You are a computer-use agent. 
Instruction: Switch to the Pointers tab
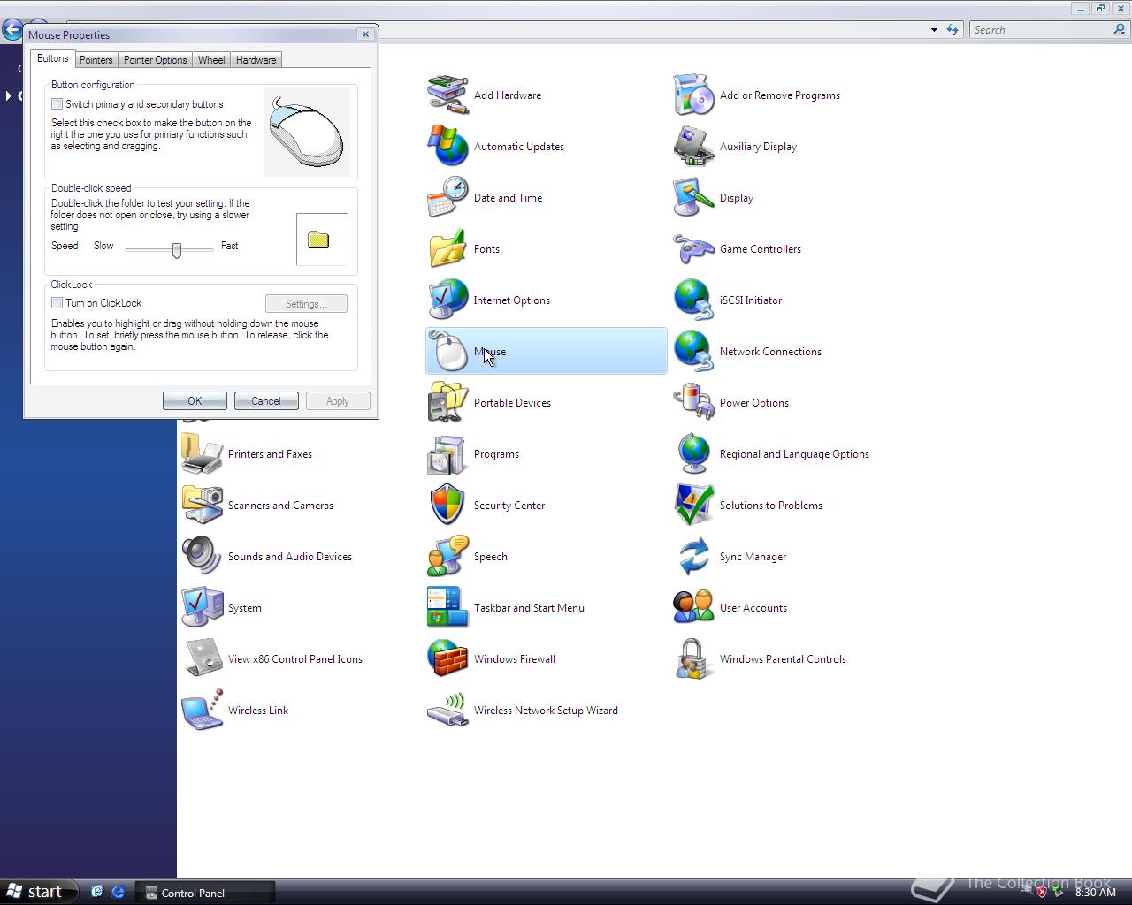coord(96,60)
